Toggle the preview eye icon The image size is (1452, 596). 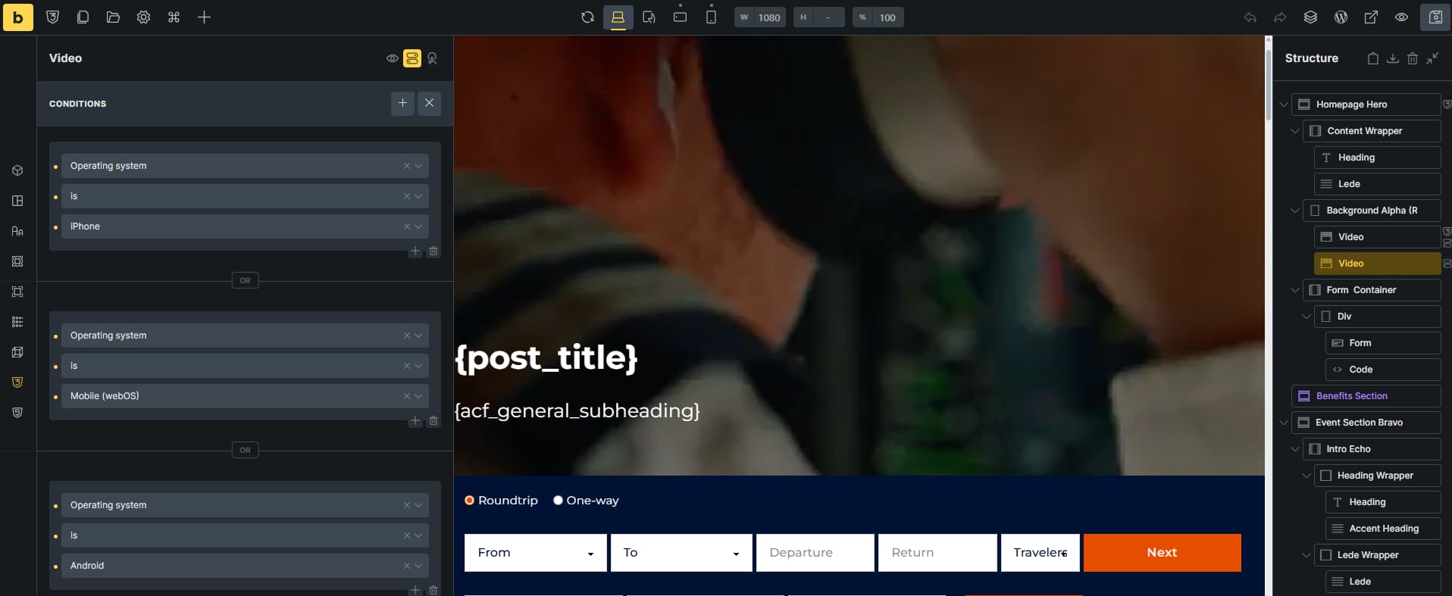(1401, 17)
